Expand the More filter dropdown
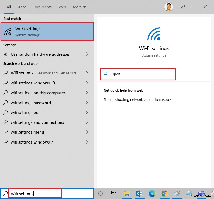The width and height of the screenshot is (214, 199). coord(79,7)
